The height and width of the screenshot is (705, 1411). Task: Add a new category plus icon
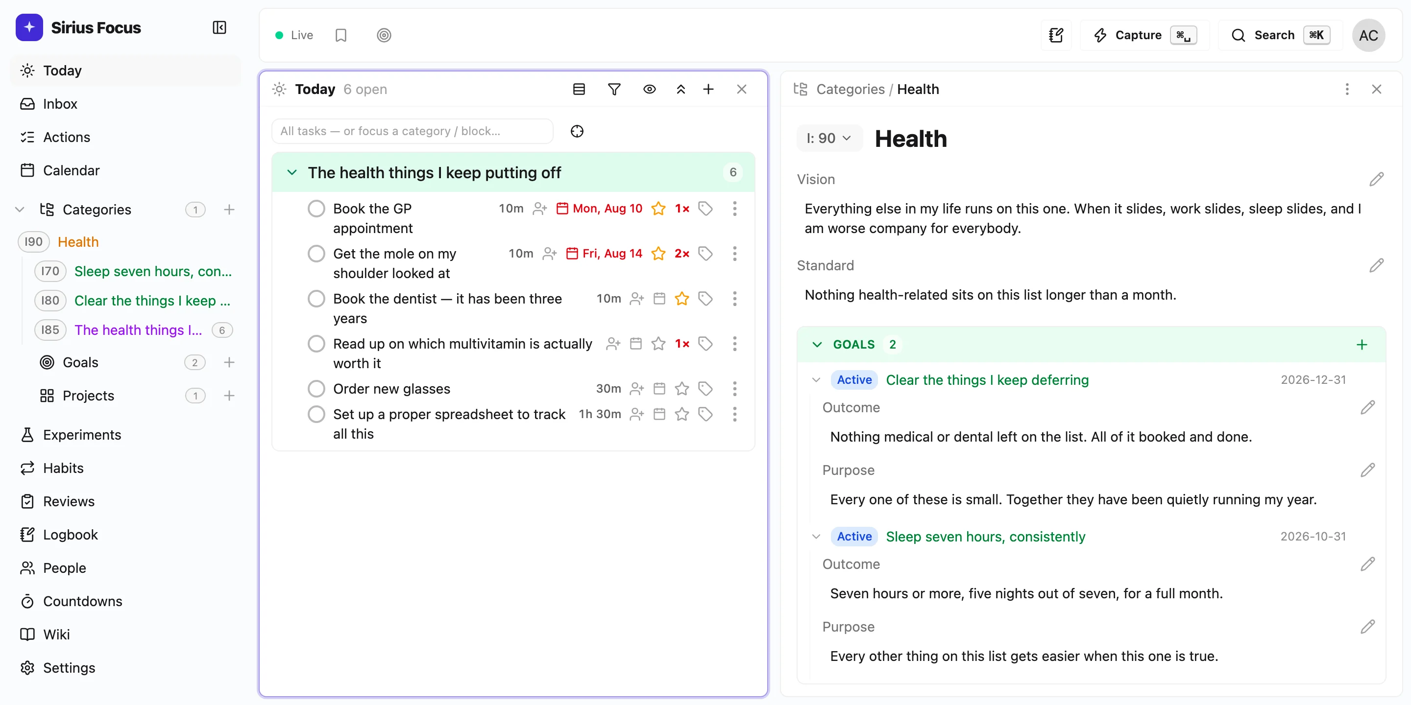[229, 209]
